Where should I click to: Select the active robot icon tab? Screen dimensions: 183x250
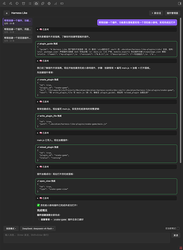(x=36, y=3)
